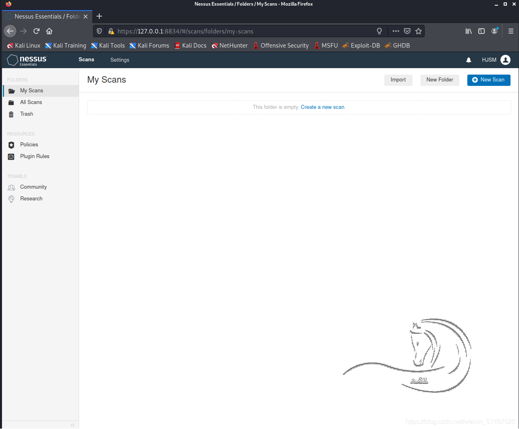Follow the Create a new scan link

point(322,107)
